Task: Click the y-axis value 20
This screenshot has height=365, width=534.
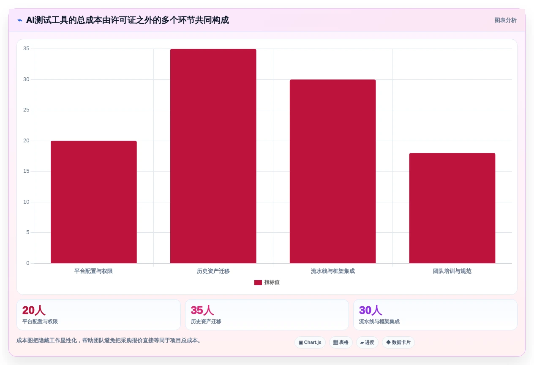Action: click(x=26, y=141)
